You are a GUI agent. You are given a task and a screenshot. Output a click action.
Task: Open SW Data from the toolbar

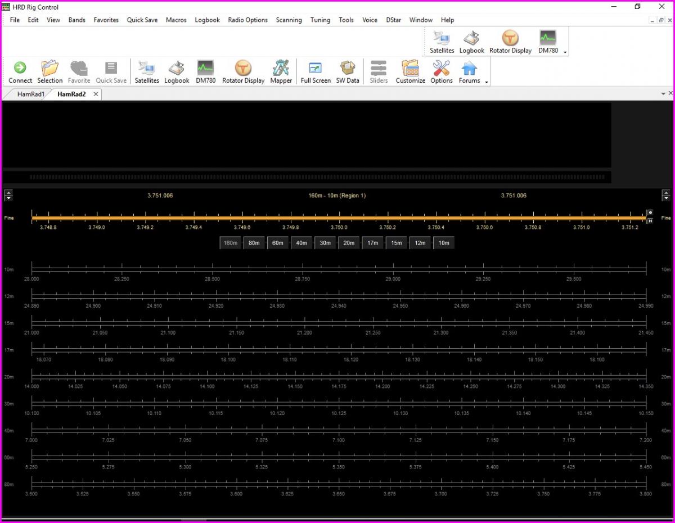click(x=348, y=69)
